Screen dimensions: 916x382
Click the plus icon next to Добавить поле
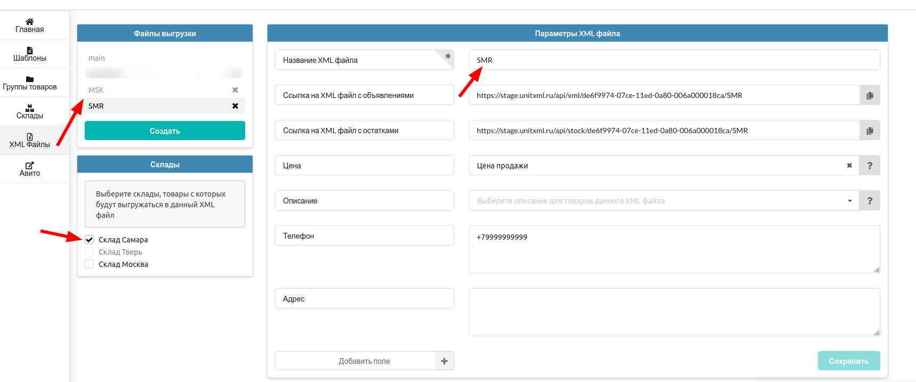[444, 361]
